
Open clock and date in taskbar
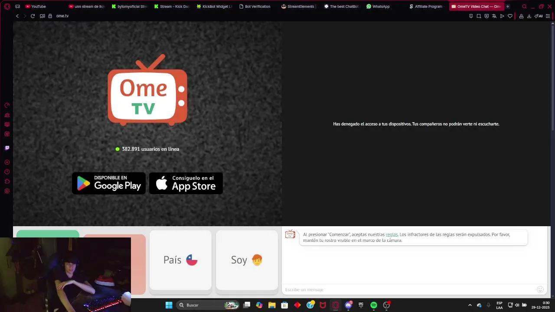541,305
